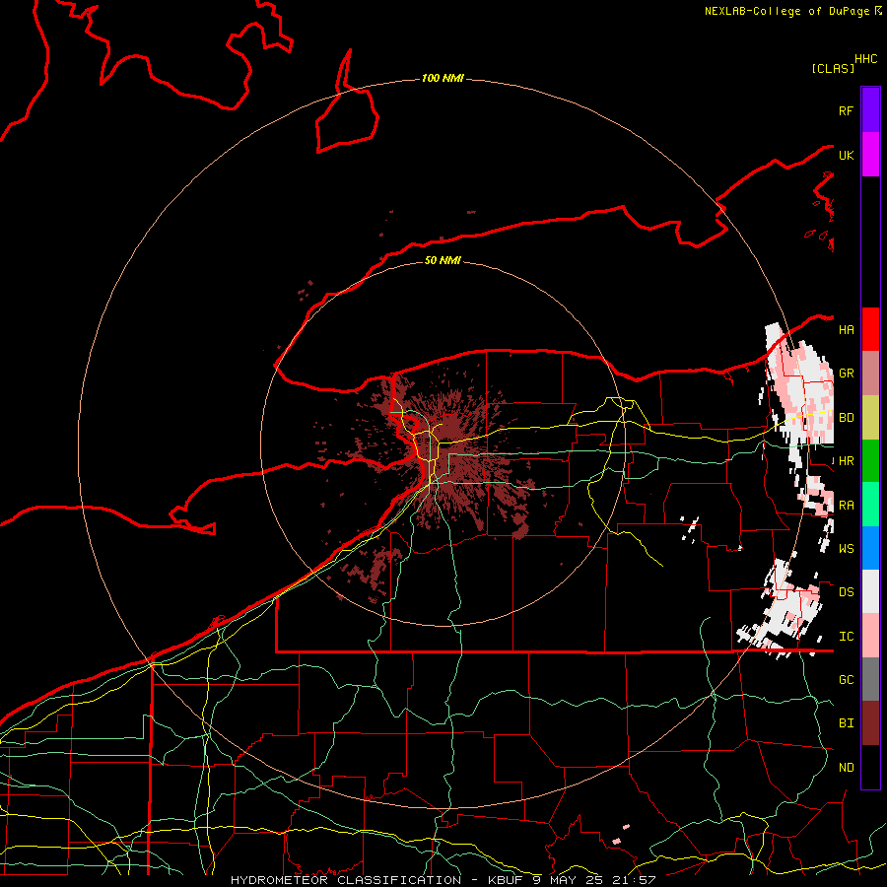The image size is (887, 887).
Task: Click the IC legend label
Action: click(847, 637)
